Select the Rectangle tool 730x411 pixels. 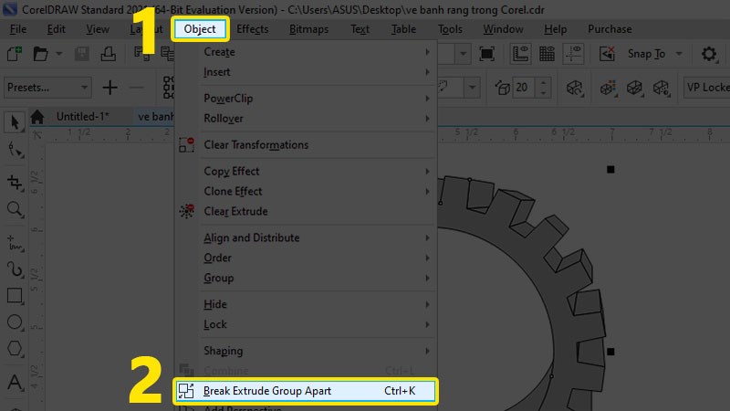(15, 296)
